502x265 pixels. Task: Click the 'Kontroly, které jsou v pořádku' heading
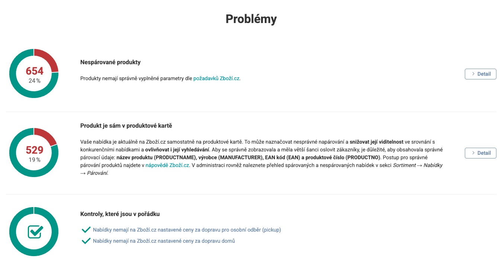click(120, 214)
